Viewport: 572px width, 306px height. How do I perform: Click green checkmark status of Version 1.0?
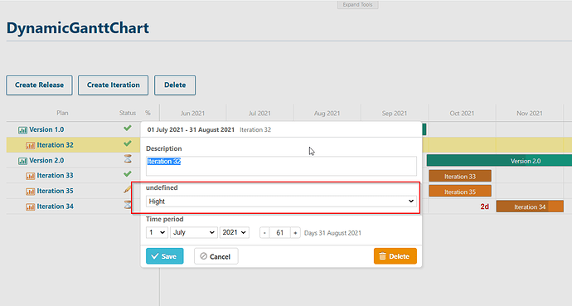[128, 128]
